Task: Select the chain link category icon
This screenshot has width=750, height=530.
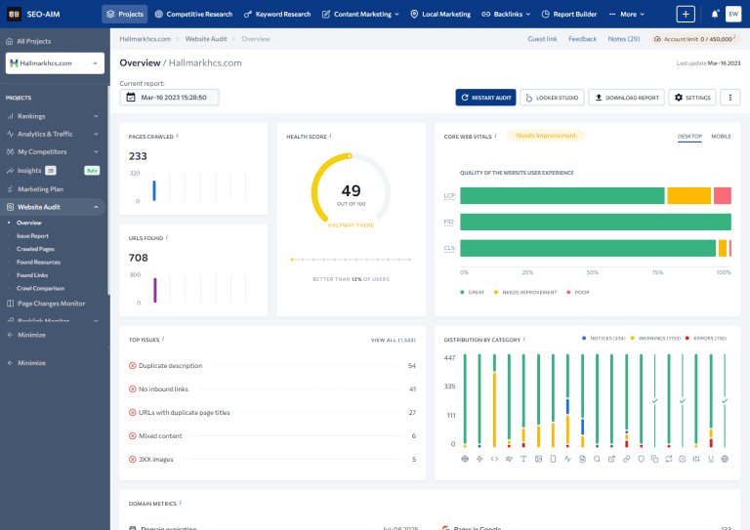Action: click(626, 459)
